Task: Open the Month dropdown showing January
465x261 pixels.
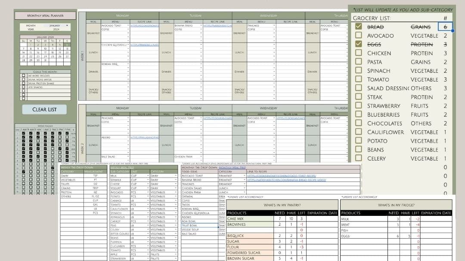Action: pyautogui.click(x=67, y=26)
